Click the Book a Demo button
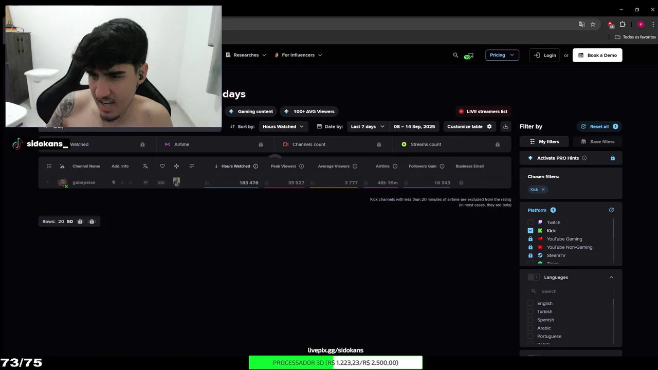The height and width of the screenshot is (370, 658). (x=597, y=55)
